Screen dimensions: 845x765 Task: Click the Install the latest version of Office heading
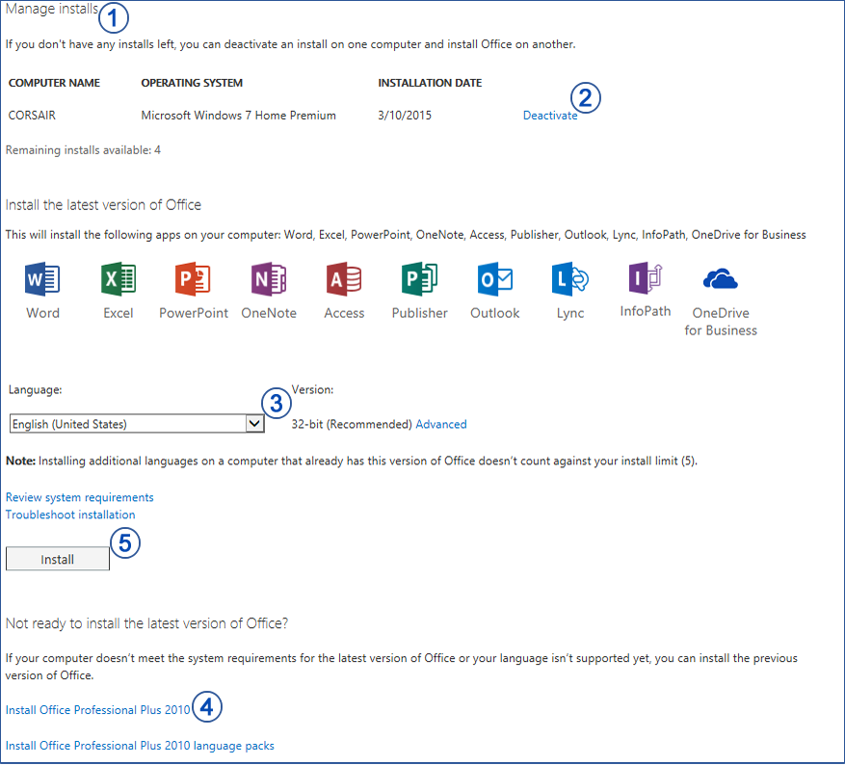[103, 205]
